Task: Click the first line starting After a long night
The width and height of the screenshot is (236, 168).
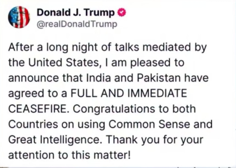Action: point(108,48)
